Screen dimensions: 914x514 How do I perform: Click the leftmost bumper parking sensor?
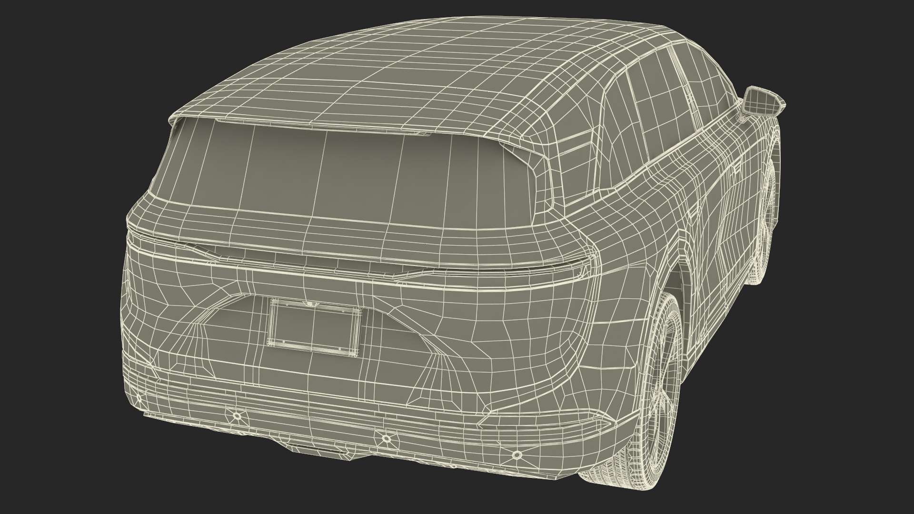coord(237,416)
